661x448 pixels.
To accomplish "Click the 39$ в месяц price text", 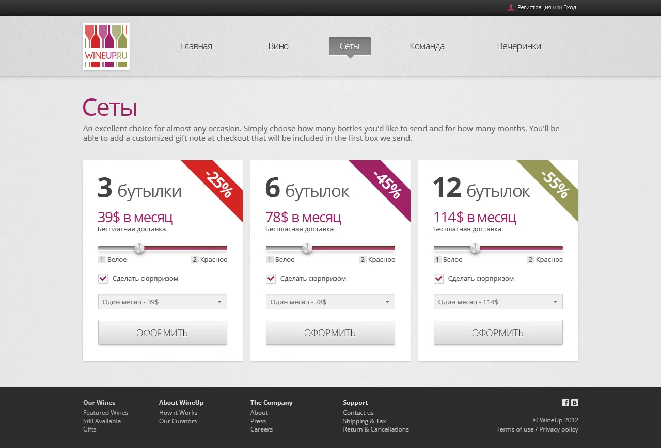I will (135, 217).
